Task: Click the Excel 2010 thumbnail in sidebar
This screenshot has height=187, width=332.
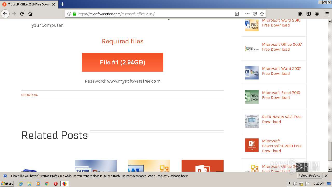Action: pos(252,97)
